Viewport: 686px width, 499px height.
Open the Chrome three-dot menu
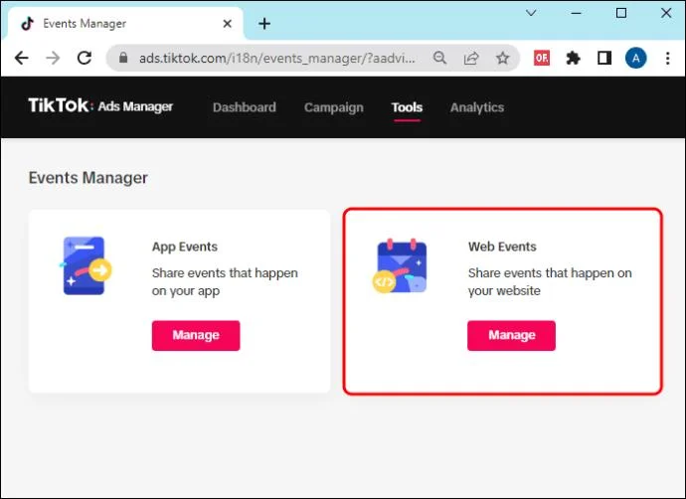point(668,58)
